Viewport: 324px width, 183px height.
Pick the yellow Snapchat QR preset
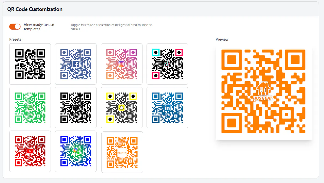tap(121, 107)
